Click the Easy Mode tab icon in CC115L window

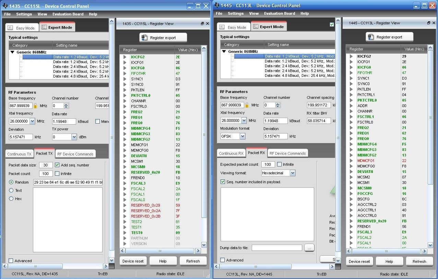coord(10,28)
